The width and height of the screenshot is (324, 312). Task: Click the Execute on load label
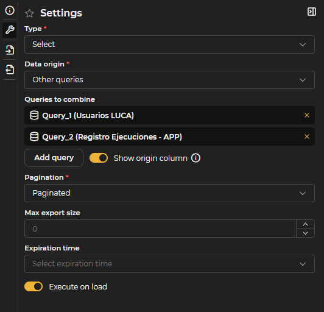pos(78,287)
